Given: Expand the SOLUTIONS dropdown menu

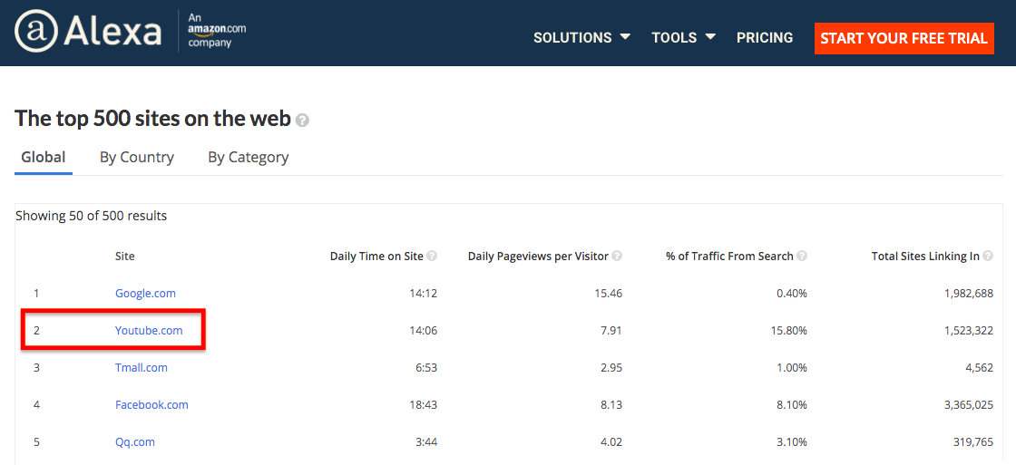Looking at the screenshot, I should pyautogui.click(x=581, y=37).
